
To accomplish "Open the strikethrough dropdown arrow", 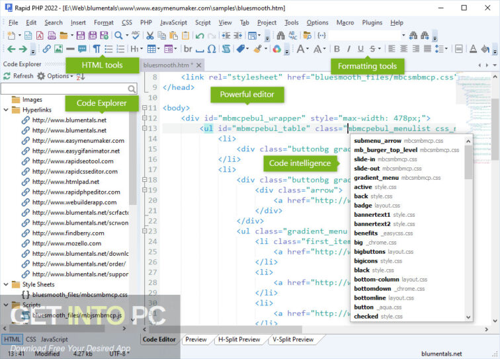I will pyautogui.click(x=380, y=49).
